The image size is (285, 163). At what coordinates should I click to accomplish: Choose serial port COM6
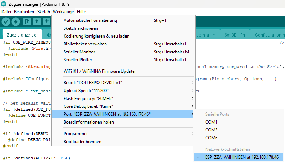211,138
